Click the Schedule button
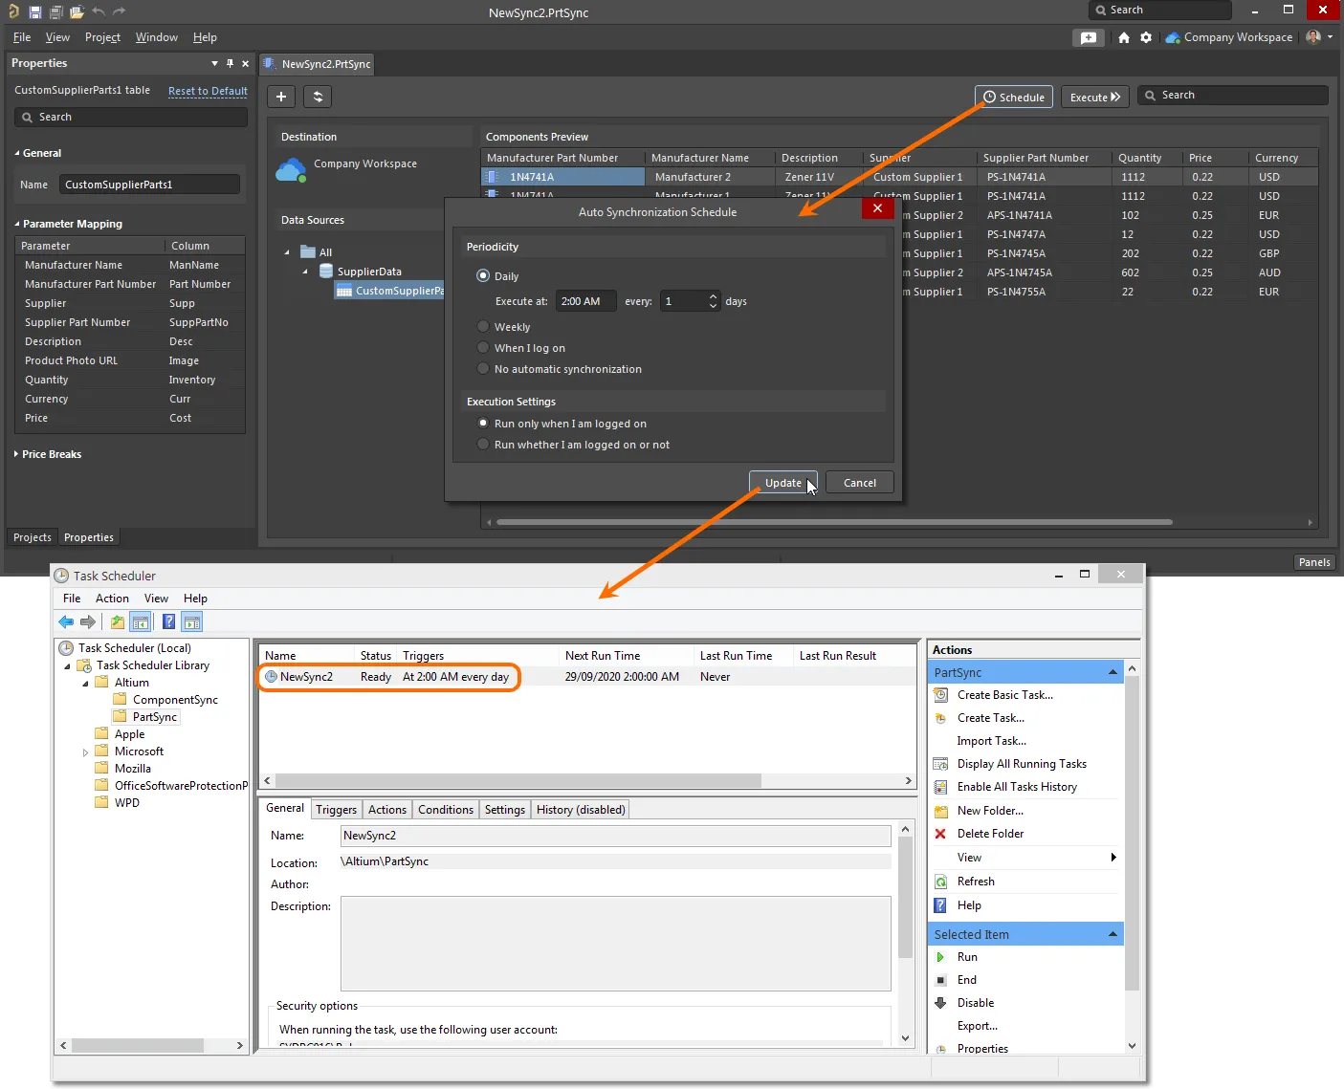Image resolution: width=1344 pixels, height=1089 pixels. tap(1014, 97)
